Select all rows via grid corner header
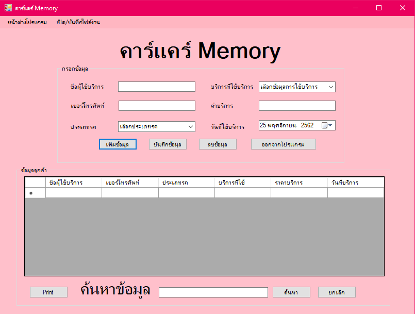The image size is (415, 314). (x=35, y=183)
